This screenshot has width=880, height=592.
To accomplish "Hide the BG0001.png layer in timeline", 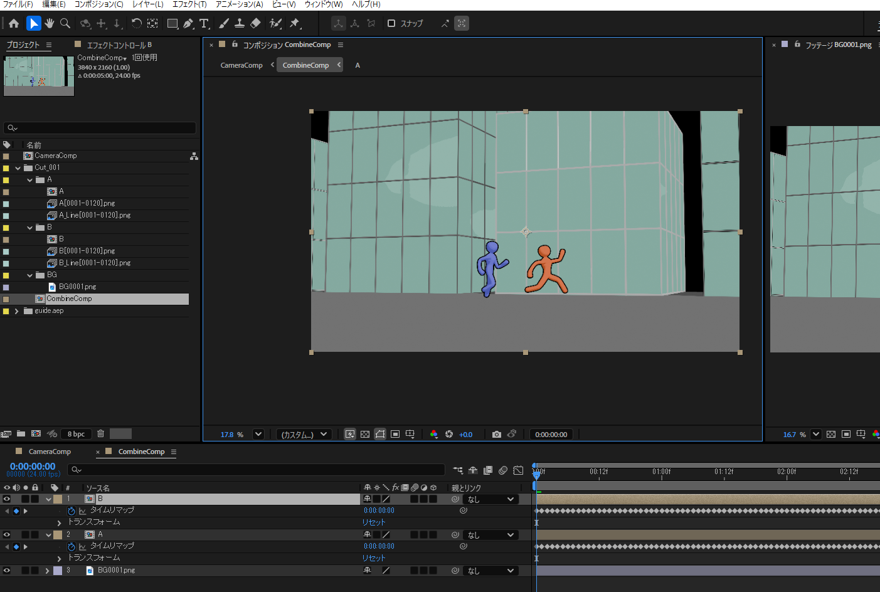I will (x=7, y=571).
